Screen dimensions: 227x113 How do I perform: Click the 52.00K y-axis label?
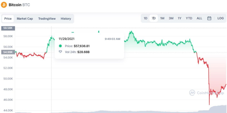coord(8,68)
